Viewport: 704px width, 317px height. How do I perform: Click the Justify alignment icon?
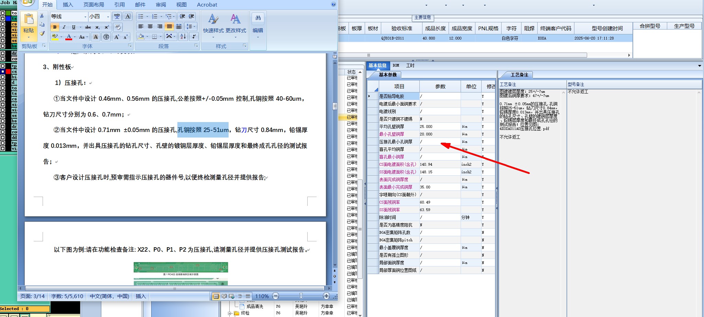click(169, 26)
